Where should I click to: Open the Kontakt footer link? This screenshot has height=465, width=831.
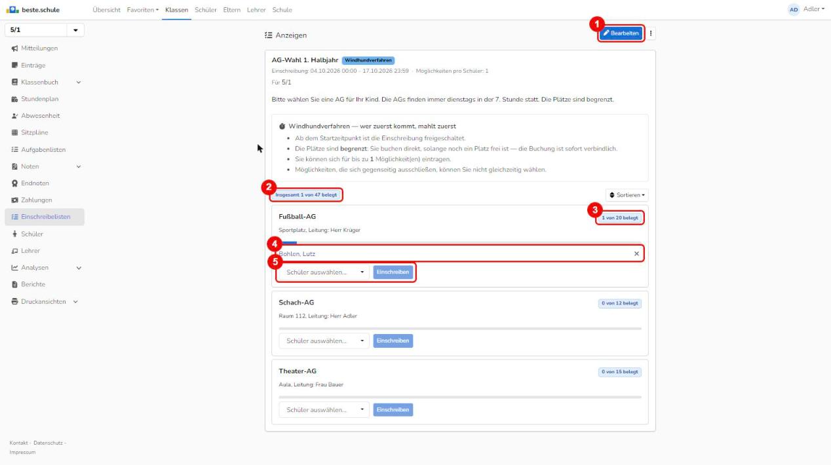point(19,443)
